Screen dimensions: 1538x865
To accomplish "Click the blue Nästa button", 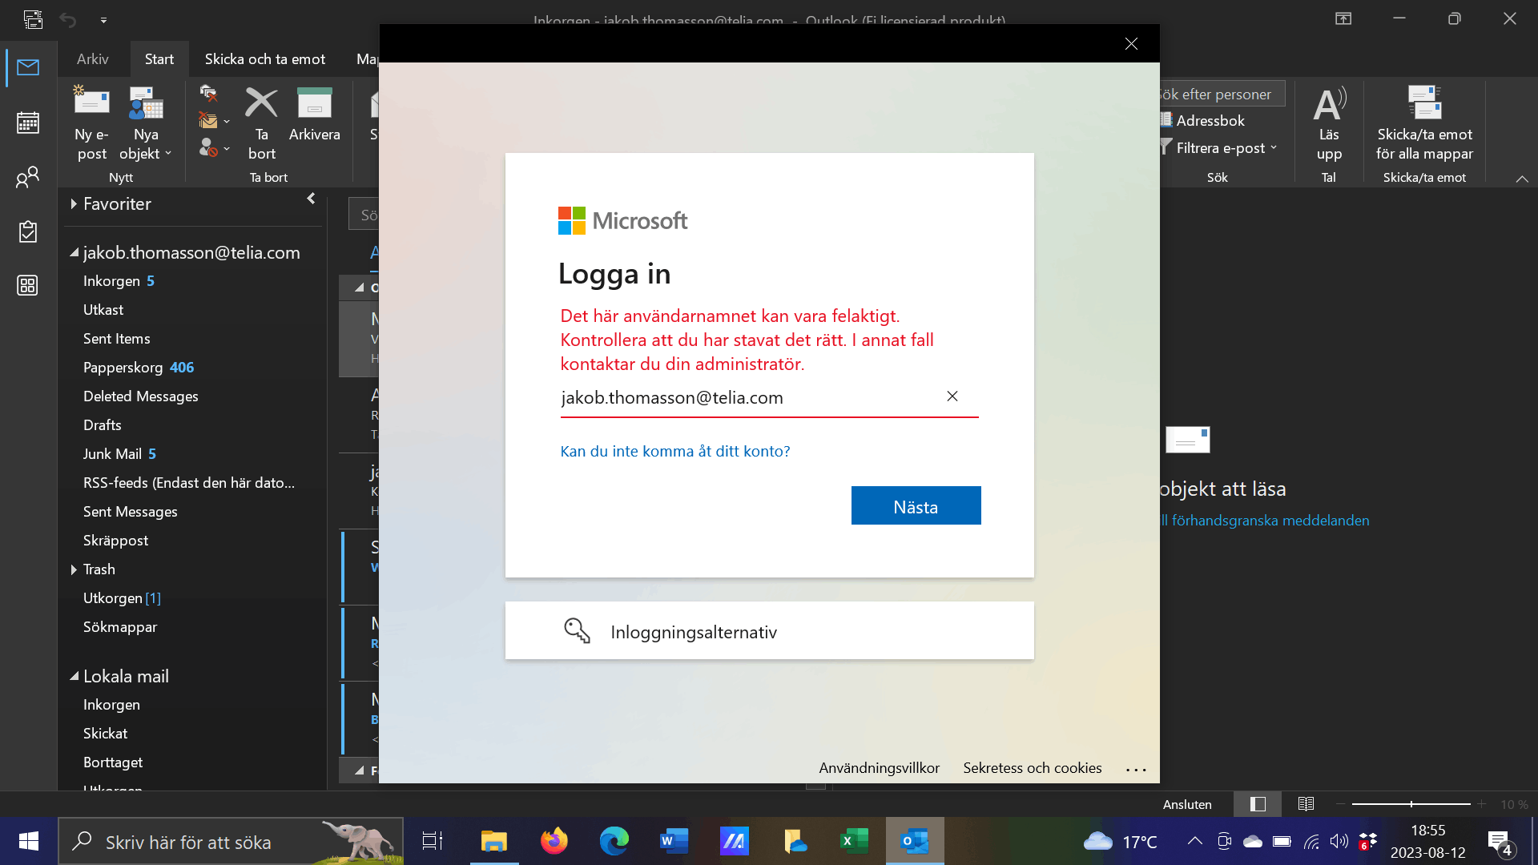I will tap(916, 506).
